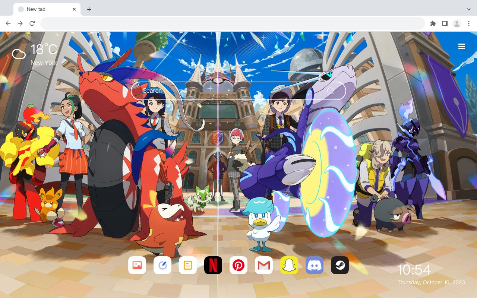
Task: Open the Discord shortcut icon
Action: 315,265
